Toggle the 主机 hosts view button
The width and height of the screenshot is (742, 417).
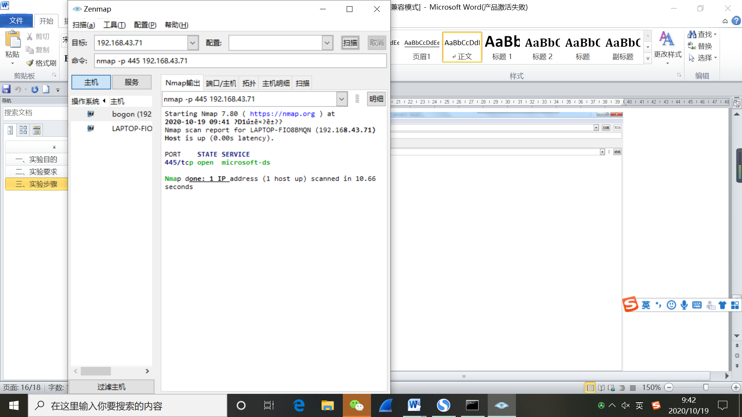pos(91,82)
